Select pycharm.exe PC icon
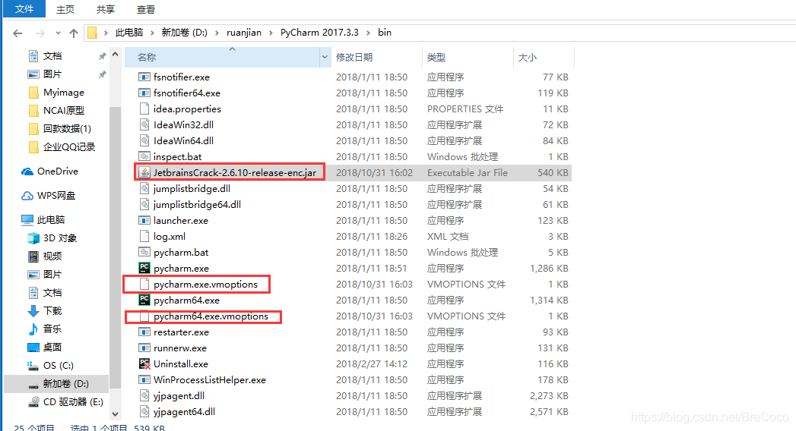Viewport: 796px width, 431px height. (x=144, y=269)
